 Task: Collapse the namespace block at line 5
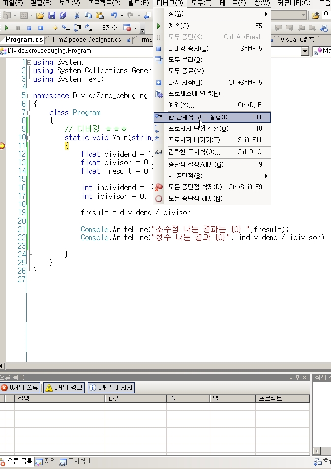coord(29,96)
